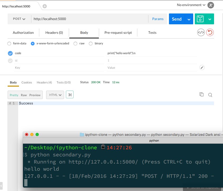Image resolution: width=223 pixels, height=191 pixels.
Task: Select the x-www-form-urlencoded radio option
Action: tap(33, 44)
